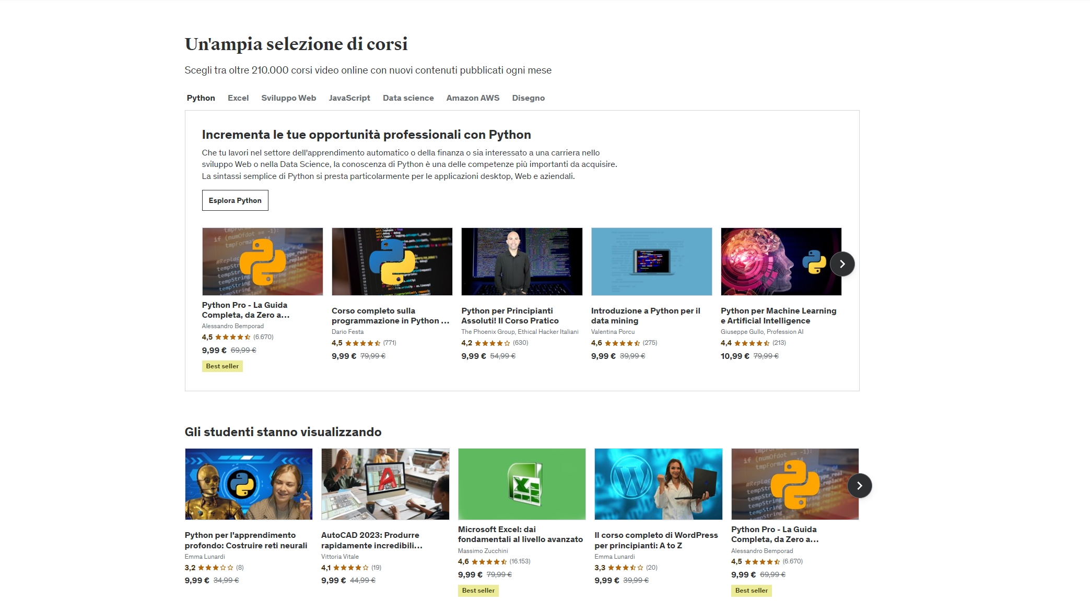Viewport: 1090px width, 613px height.
Task: Click author Giuseppe Gullo, Profession AI
Action: (762, 332)
